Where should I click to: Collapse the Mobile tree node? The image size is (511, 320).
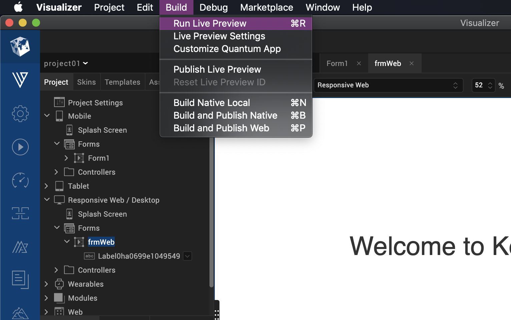47,115
